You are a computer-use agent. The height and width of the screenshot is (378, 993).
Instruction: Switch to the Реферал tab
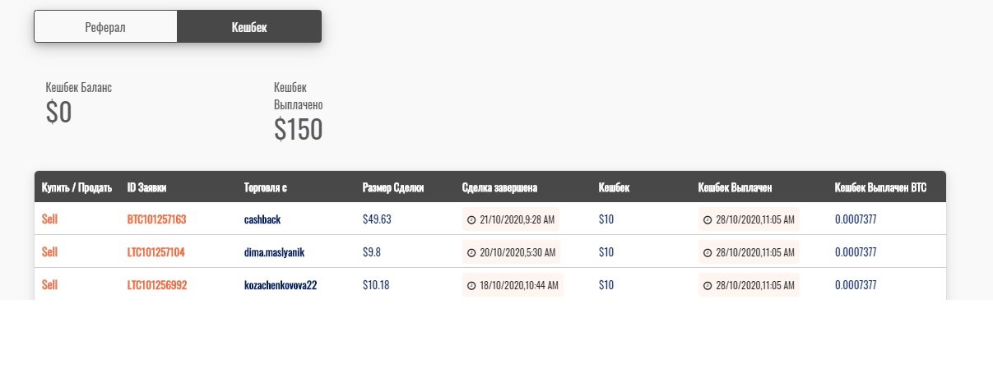coord(105,26)
